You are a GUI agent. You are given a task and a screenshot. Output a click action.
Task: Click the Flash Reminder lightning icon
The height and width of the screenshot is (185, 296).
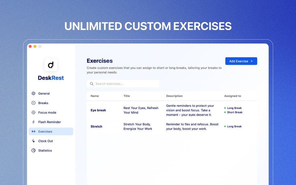(33, 122)
